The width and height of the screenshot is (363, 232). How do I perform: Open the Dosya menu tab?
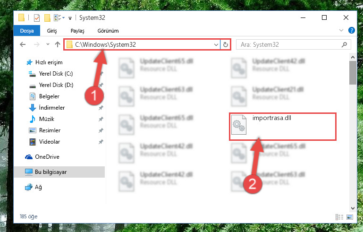27,31
